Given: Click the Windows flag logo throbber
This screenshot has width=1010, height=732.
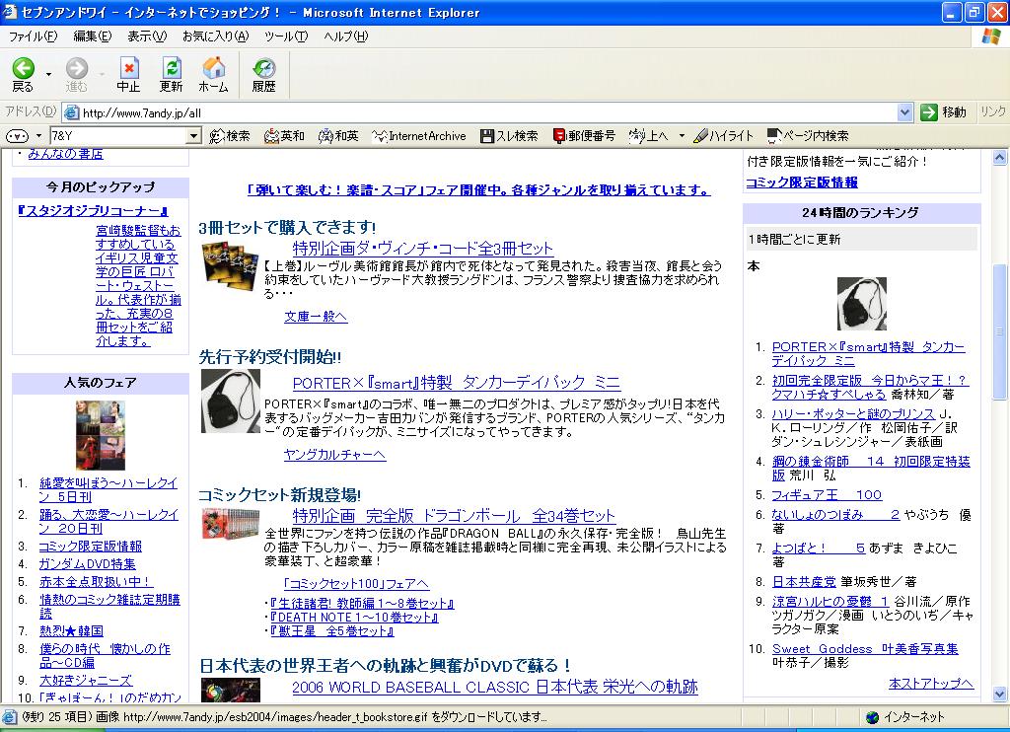Looking at the screenshot, I should coord(990,37).
